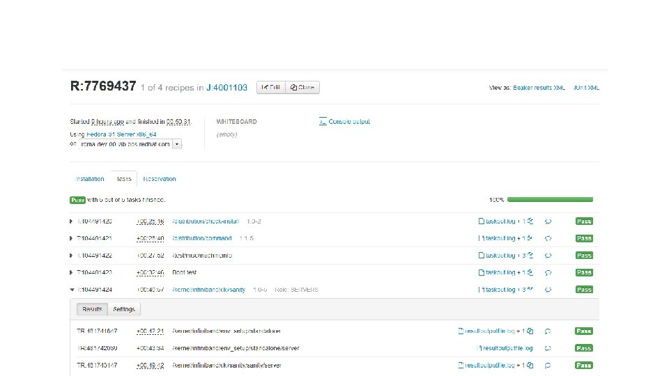This screenshot has height=376, width=669.
Task: Click timestamp +00:25:16
Action: click(151, 221)
